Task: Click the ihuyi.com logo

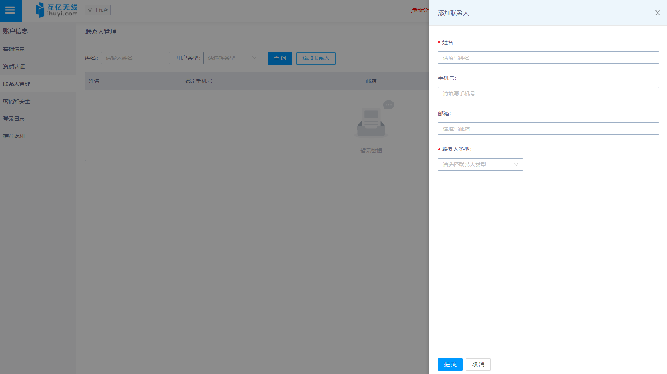Action: pos(56,10)
